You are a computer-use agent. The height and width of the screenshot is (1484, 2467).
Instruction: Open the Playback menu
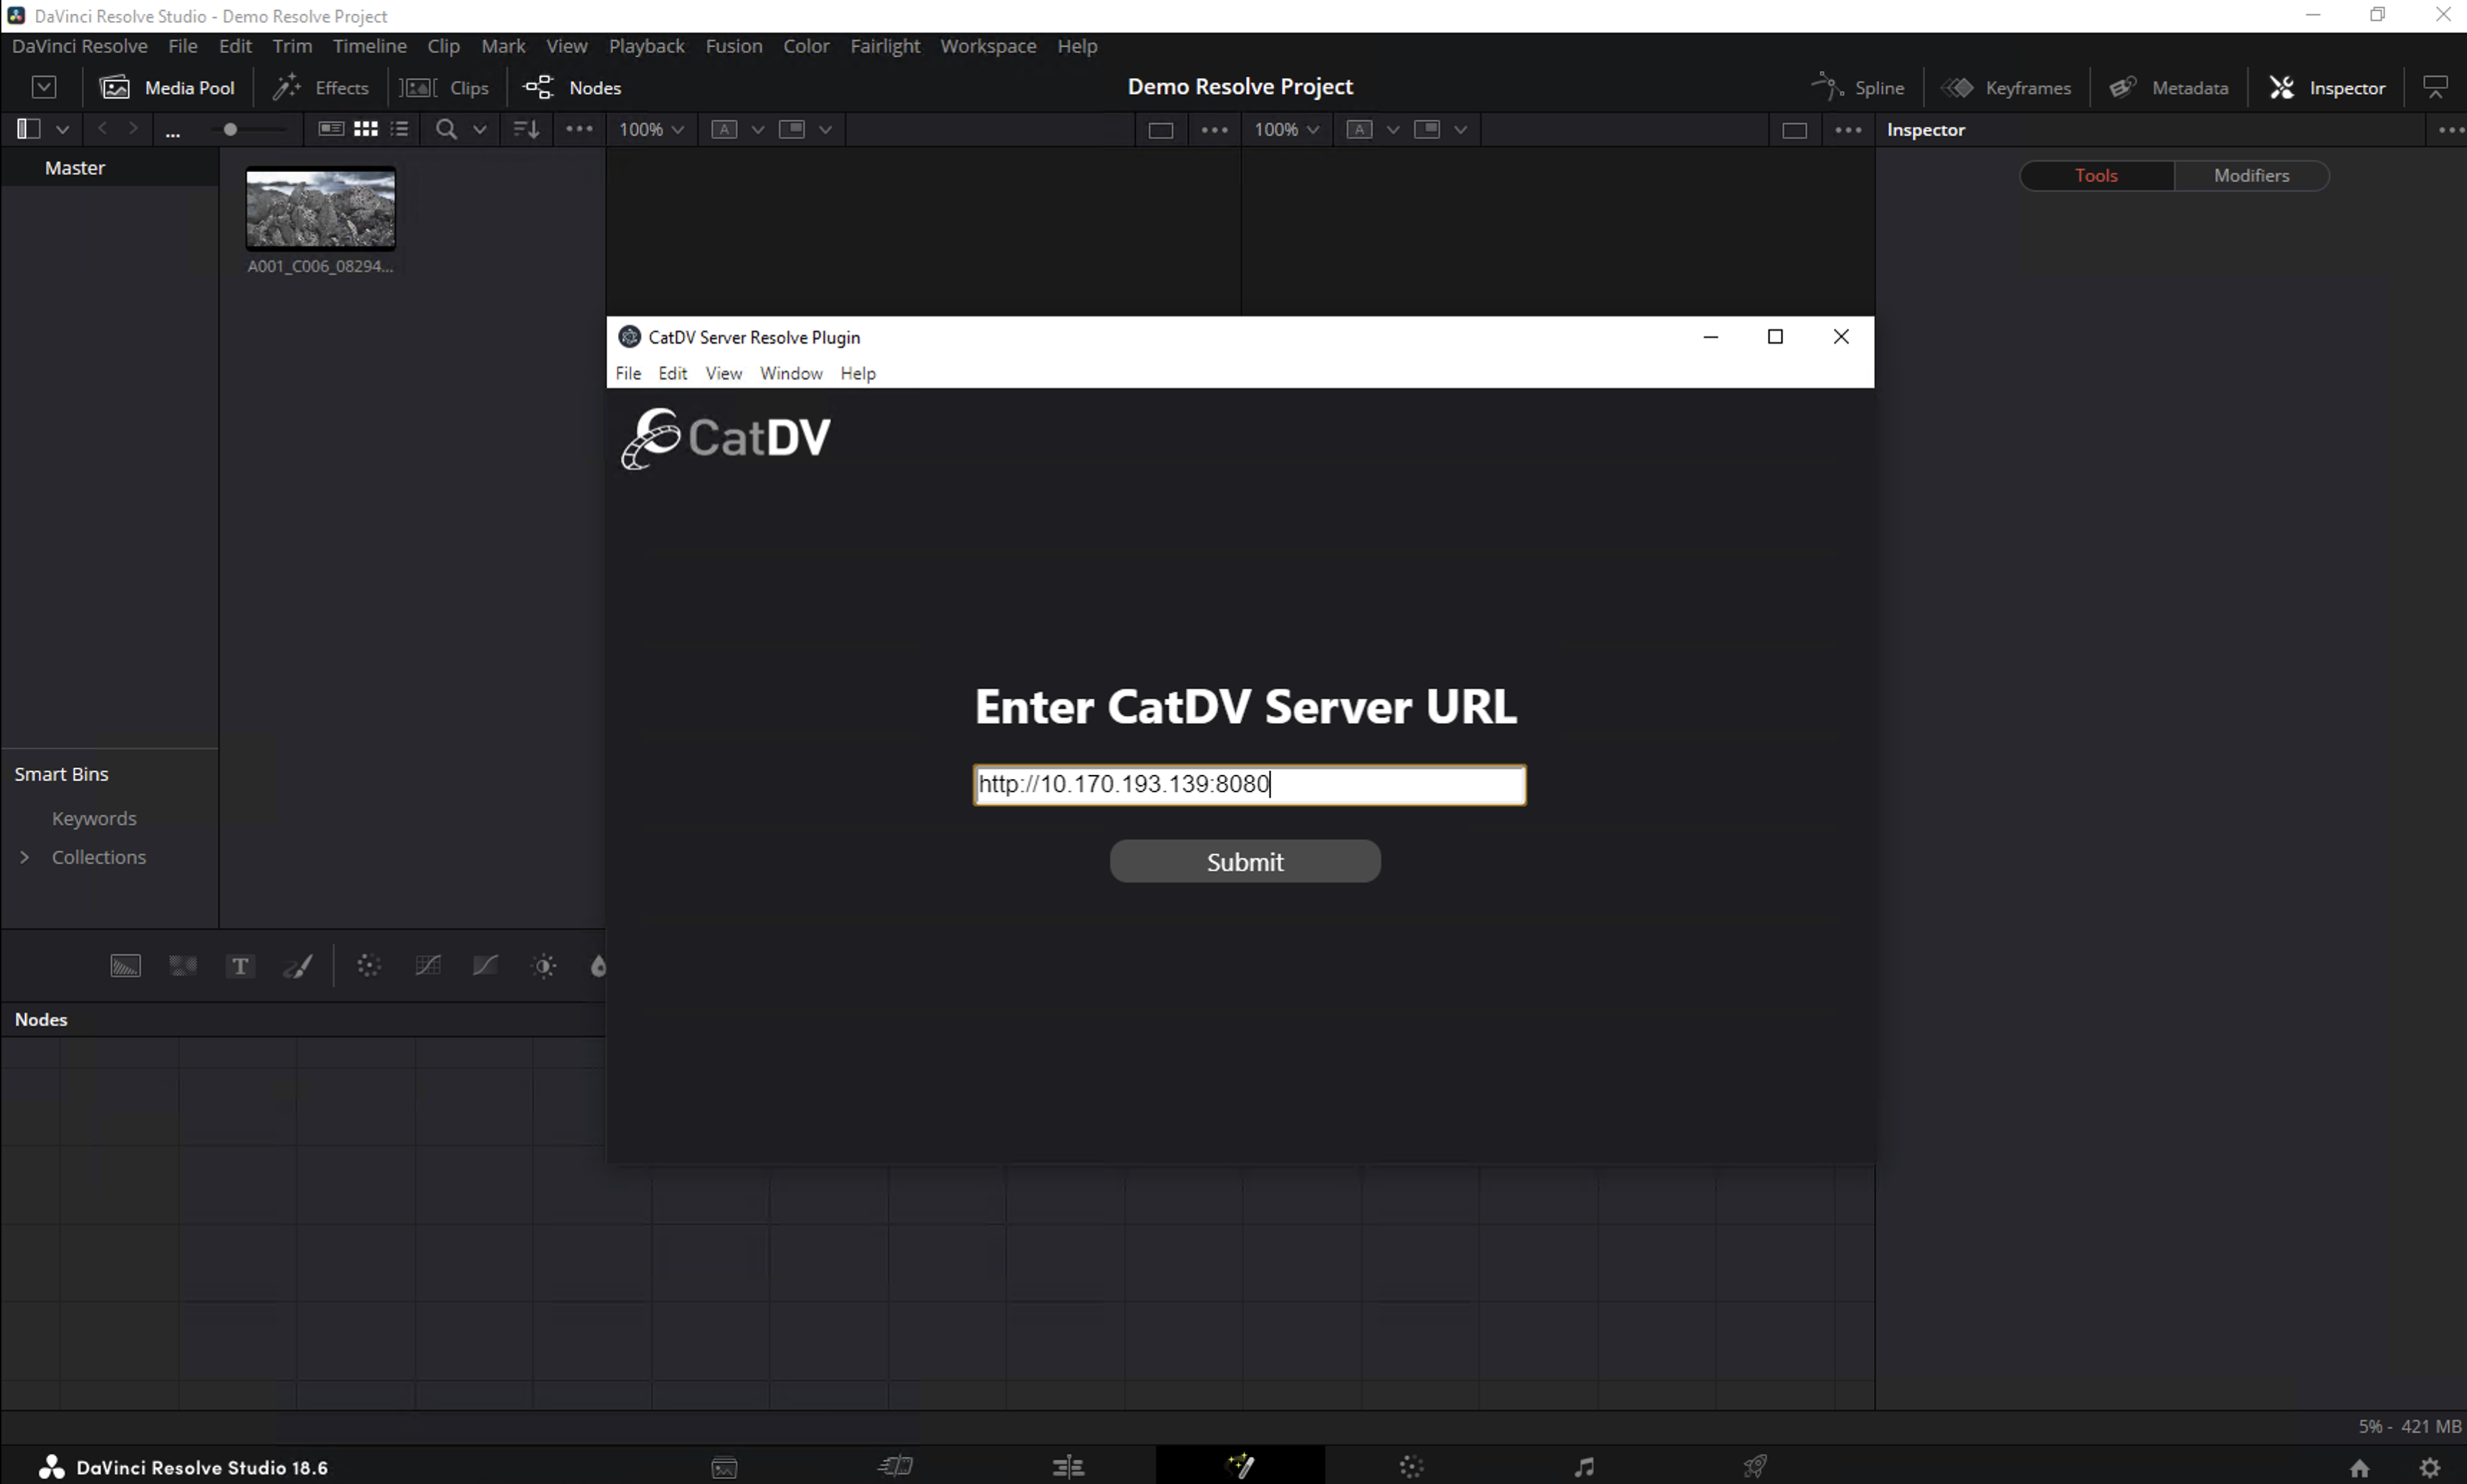646,46
